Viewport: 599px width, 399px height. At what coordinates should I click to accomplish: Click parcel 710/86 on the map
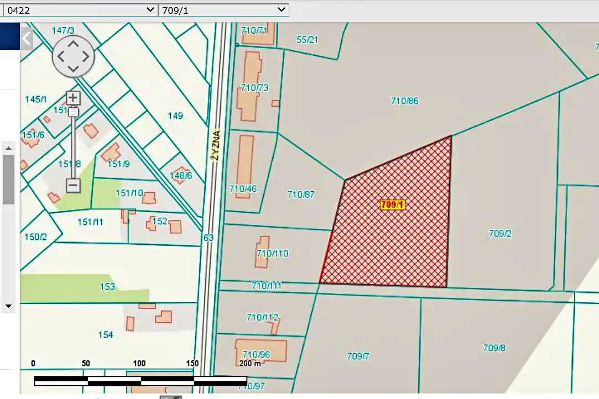(405, 101)
